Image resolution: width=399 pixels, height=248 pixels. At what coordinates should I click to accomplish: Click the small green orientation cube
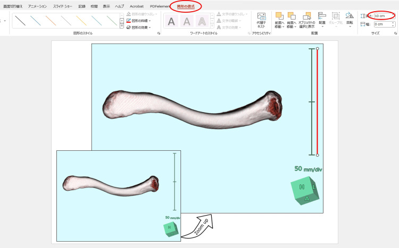point(171,229)
